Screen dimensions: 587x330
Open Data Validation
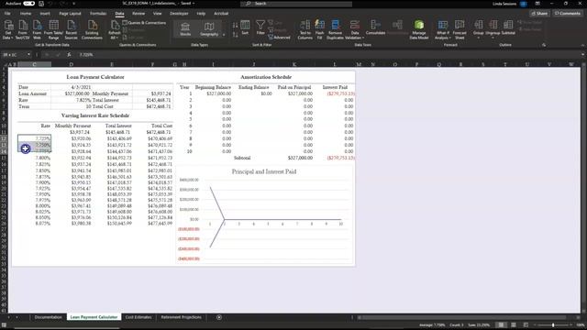(x=355, y=30)
